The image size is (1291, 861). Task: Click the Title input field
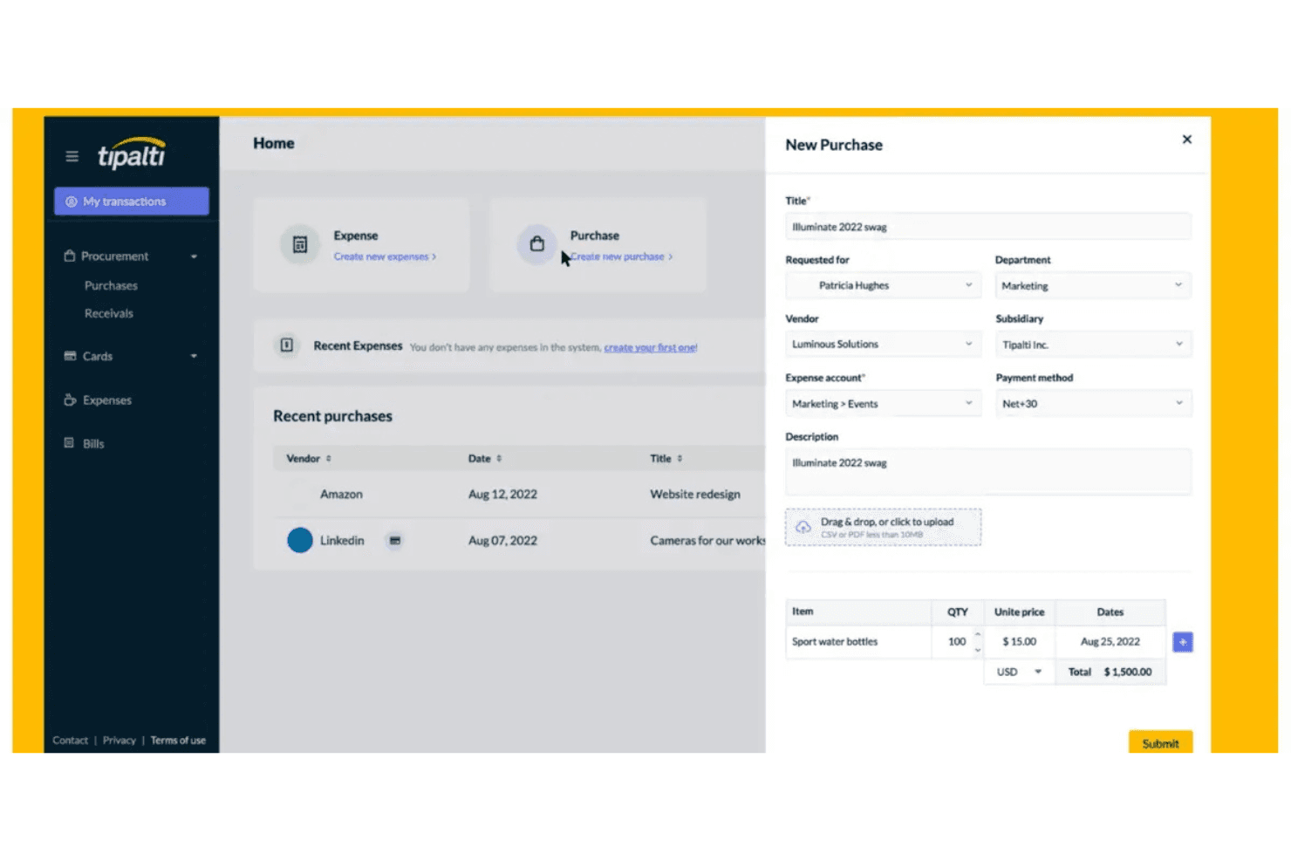click(x=988, y=227)
